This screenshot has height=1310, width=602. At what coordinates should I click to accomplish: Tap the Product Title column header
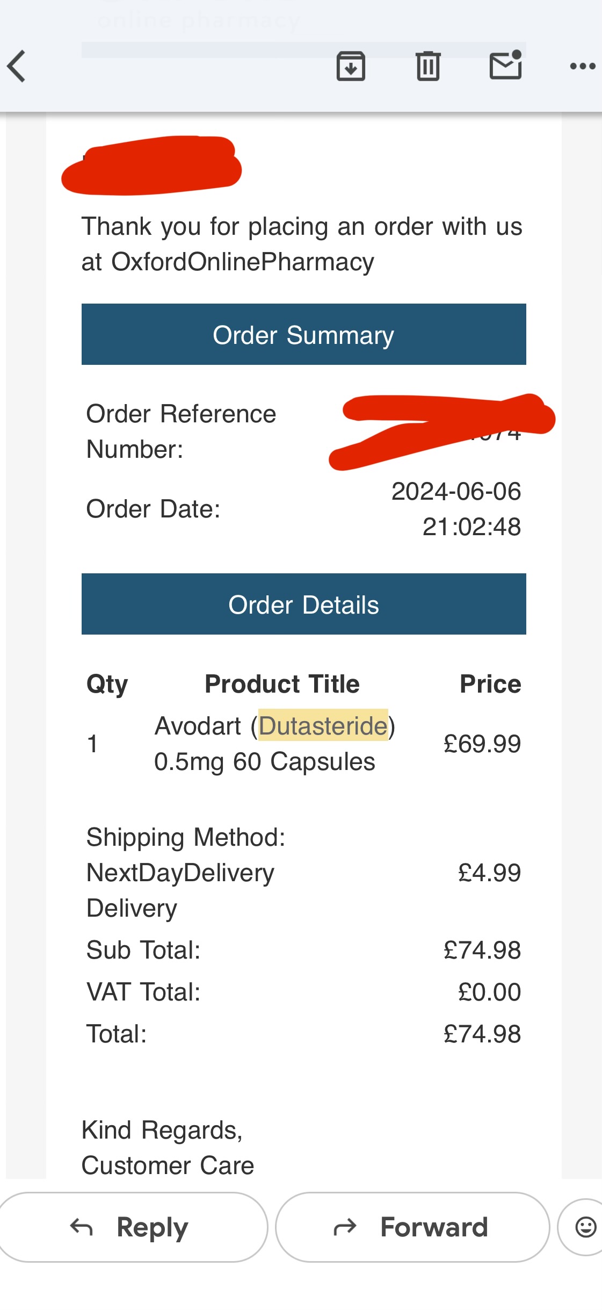(x=282, y=684)
